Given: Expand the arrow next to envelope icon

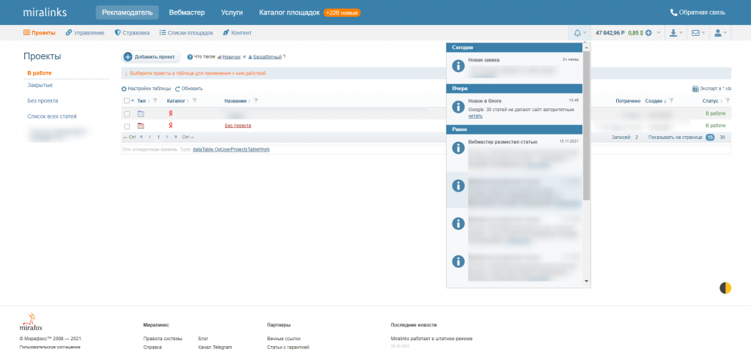Looking at the screenshot, I should (x=703, y=33).
